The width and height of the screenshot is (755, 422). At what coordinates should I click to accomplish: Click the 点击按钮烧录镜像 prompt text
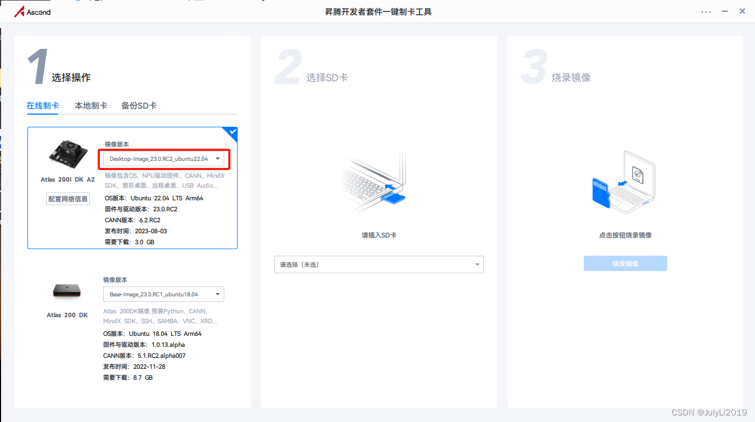pos(626,235)
